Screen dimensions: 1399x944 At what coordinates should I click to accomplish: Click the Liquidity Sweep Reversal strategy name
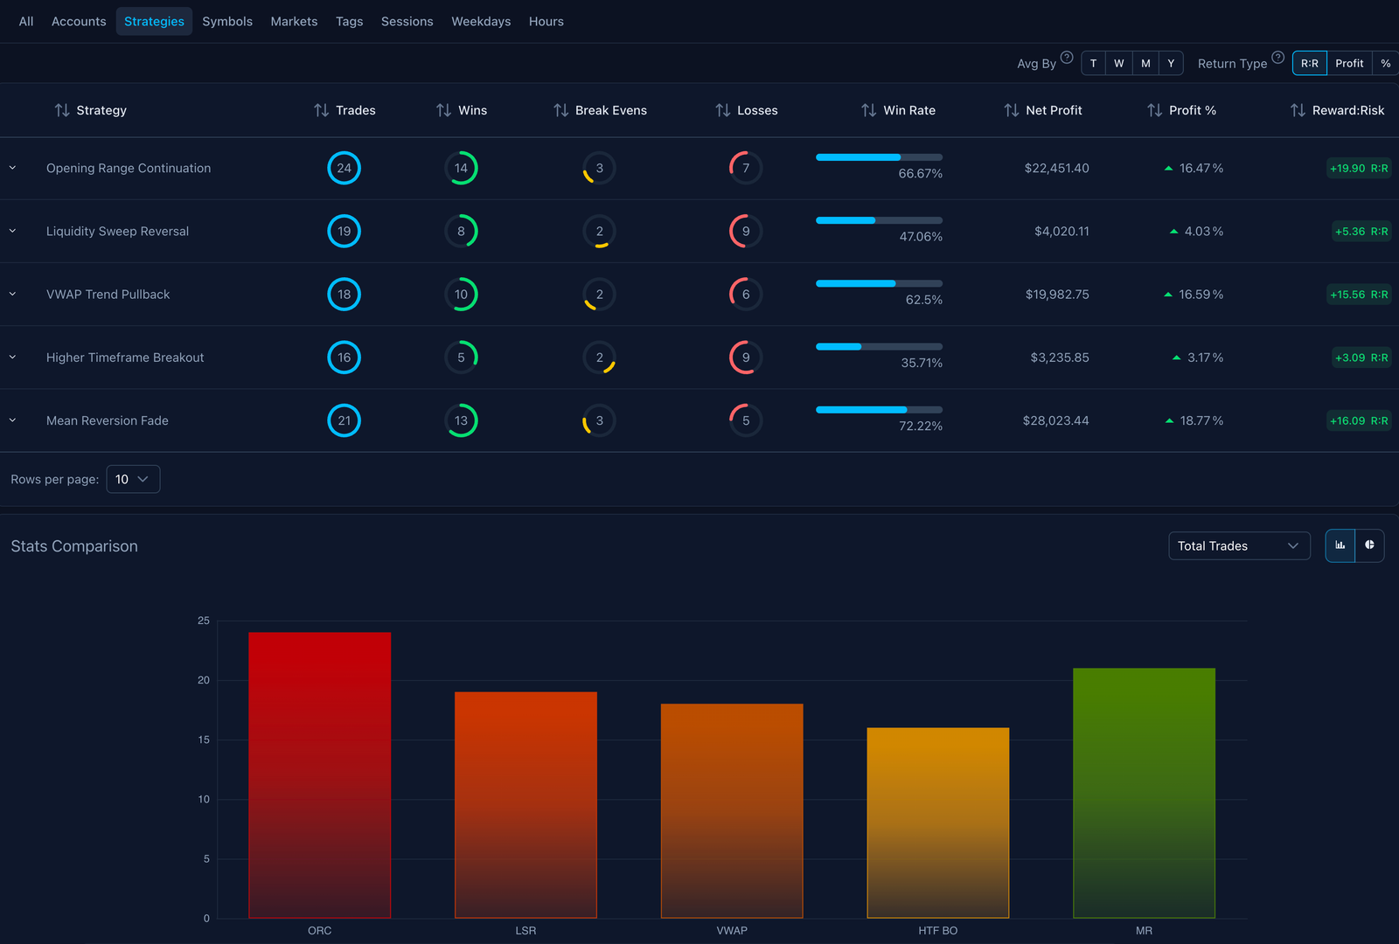point(117,231)
